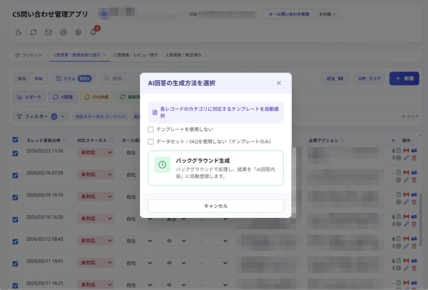Switch to 3.管理者：修正待ち tab
Screen dimensions: 428x290
coord(184,55)
